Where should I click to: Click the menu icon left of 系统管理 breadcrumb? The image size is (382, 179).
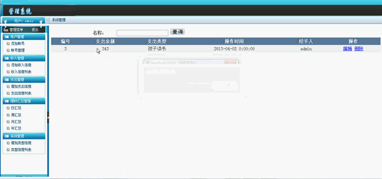click(48, 20)
